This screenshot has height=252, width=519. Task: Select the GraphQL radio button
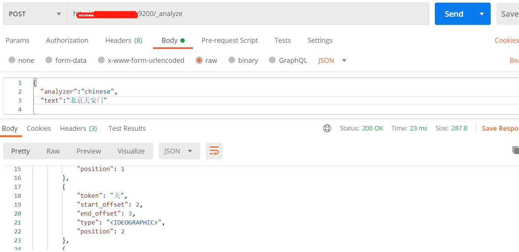[272, 60]
